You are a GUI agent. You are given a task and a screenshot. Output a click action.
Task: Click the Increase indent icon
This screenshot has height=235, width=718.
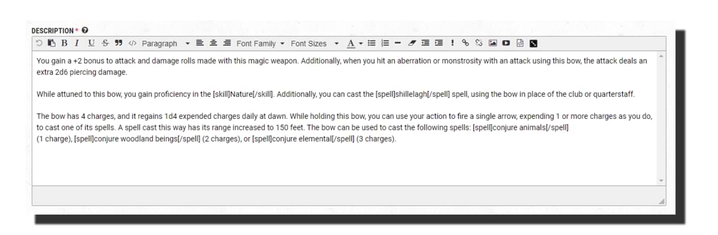click(439, 43)
